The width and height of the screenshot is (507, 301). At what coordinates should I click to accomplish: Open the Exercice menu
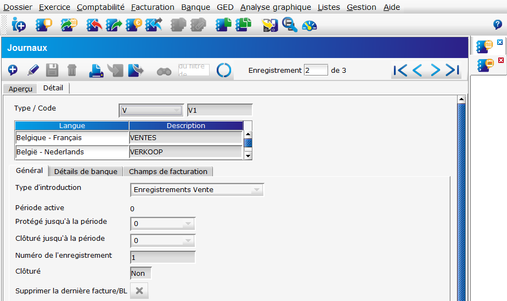coord(54,7)
